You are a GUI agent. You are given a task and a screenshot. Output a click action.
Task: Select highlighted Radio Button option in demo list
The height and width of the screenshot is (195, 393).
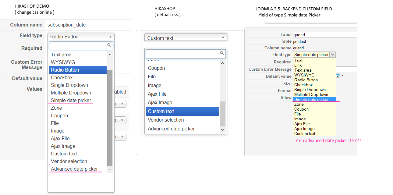click(78, 70)
